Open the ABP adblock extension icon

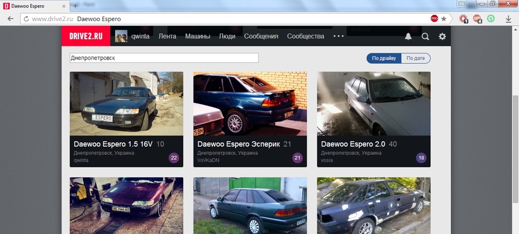point(477,19)
